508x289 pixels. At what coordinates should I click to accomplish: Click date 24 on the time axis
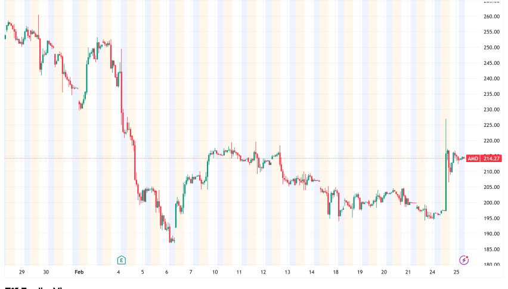432,272
